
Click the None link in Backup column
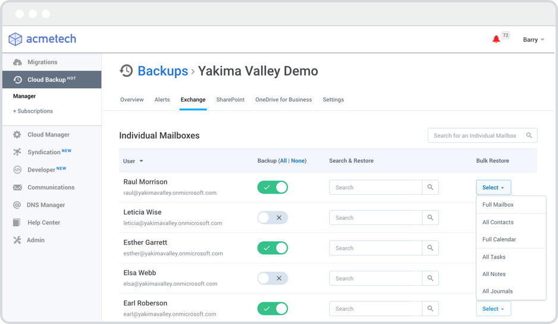[x=297, y=161]
